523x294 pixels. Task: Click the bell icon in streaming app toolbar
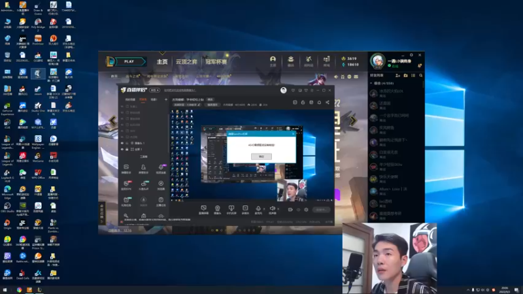point(319,103)
